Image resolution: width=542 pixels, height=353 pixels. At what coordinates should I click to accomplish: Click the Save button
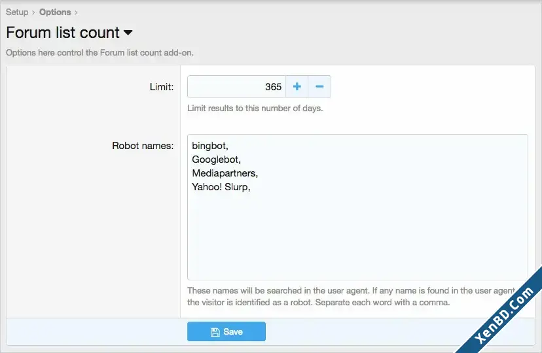(226, 331)
